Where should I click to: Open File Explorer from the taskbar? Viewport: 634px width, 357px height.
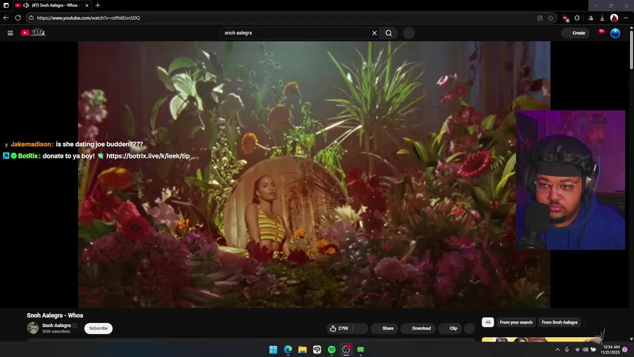pos(302,350)
